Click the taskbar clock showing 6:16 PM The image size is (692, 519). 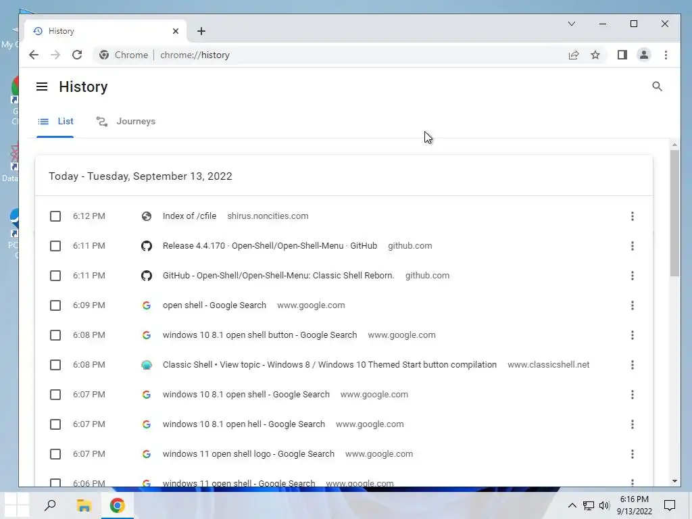[x=634, y=505]
